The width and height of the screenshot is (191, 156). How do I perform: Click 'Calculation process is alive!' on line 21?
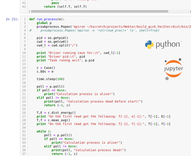79,94
